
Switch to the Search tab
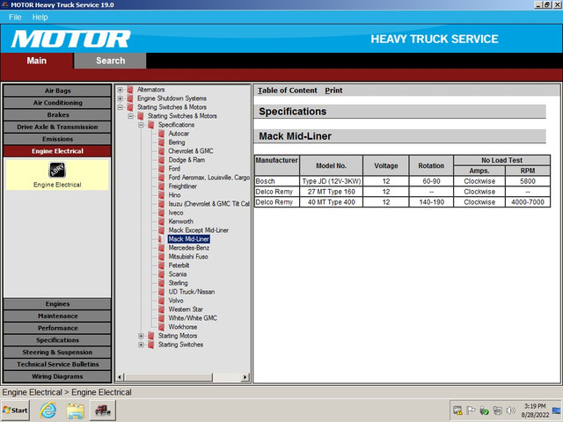(x=110, y=61)
